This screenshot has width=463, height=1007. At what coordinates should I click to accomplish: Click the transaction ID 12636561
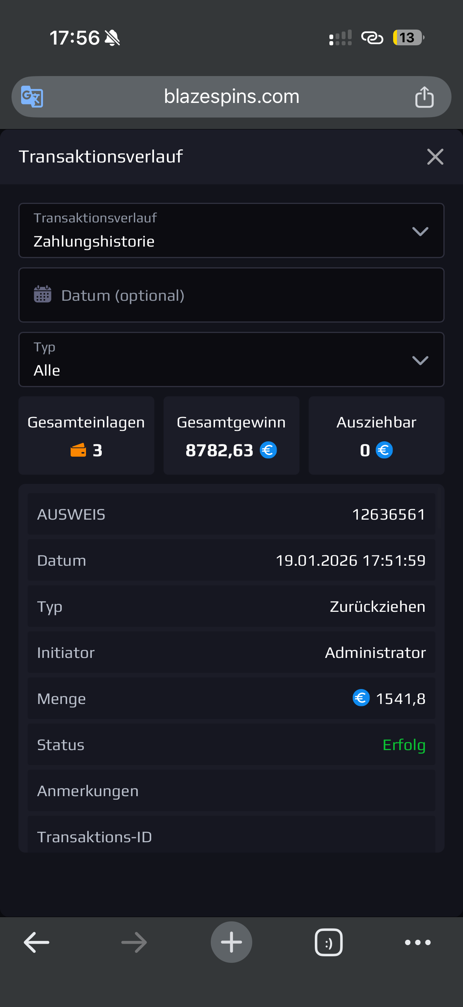pyautogui.click(x=389, y=515)
